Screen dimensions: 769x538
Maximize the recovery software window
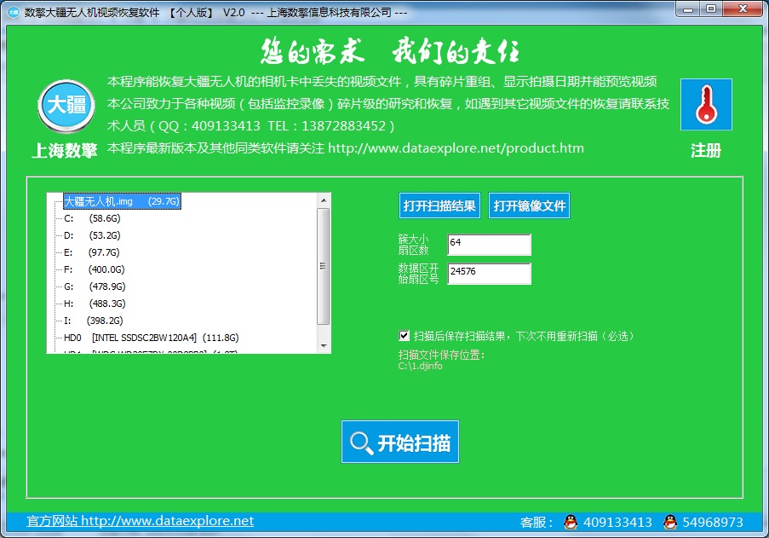tap(711, 9)
